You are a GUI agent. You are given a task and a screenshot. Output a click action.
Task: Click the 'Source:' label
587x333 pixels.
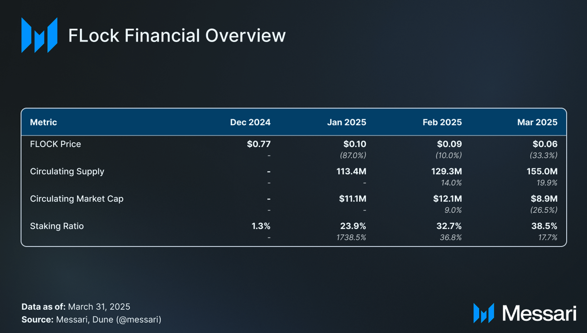(x=37, y=320)
